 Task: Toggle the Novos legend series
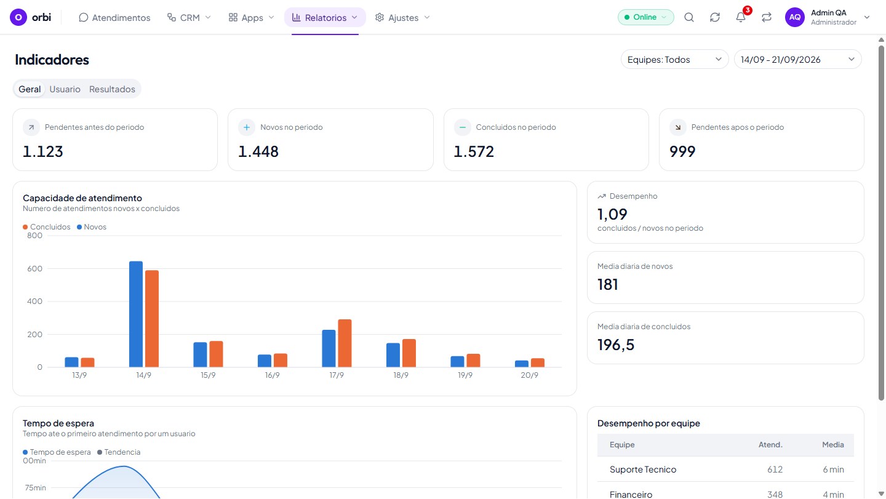[x=92, y=227]
